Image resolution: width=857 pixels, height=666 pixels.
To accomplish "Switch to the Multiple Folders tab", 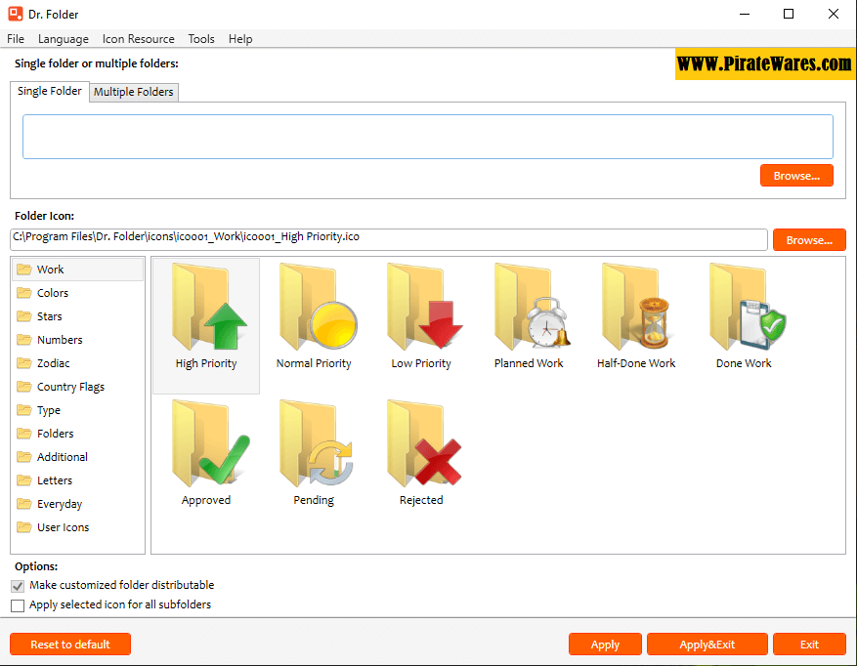I will [x=134, y=92].
